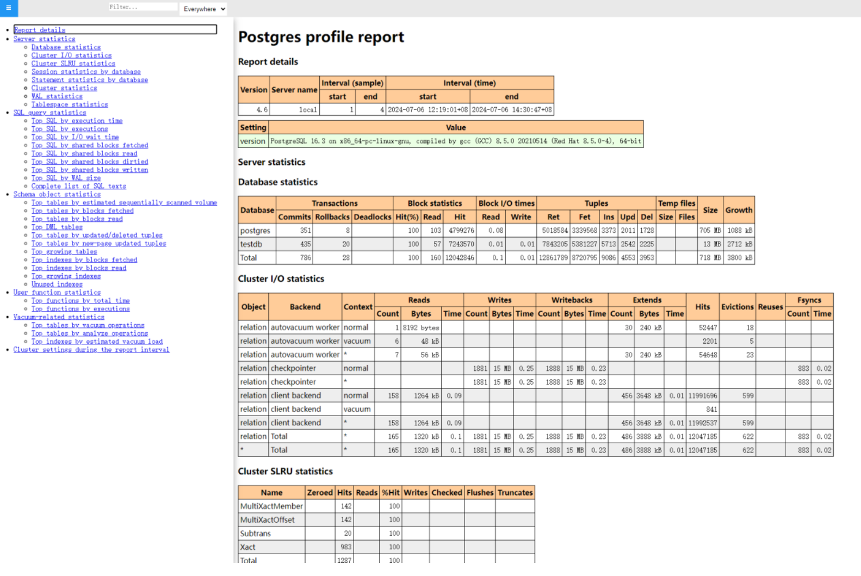Screen dimensions: 861x576
Task: Open Top SQL by I/O wait time
Action: pyautogui.click(x=75, y=137)
